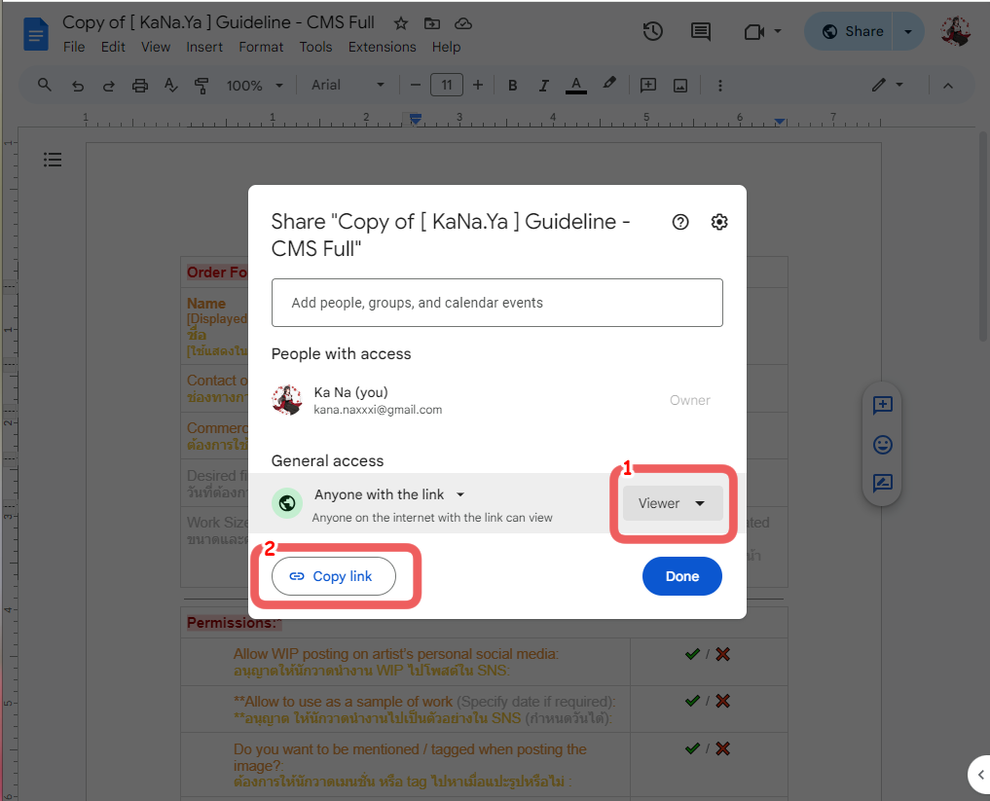Click the print icon in toolbar
This screenshot has width=990, height=801.
pyautogui.click(x=139, y=86)
